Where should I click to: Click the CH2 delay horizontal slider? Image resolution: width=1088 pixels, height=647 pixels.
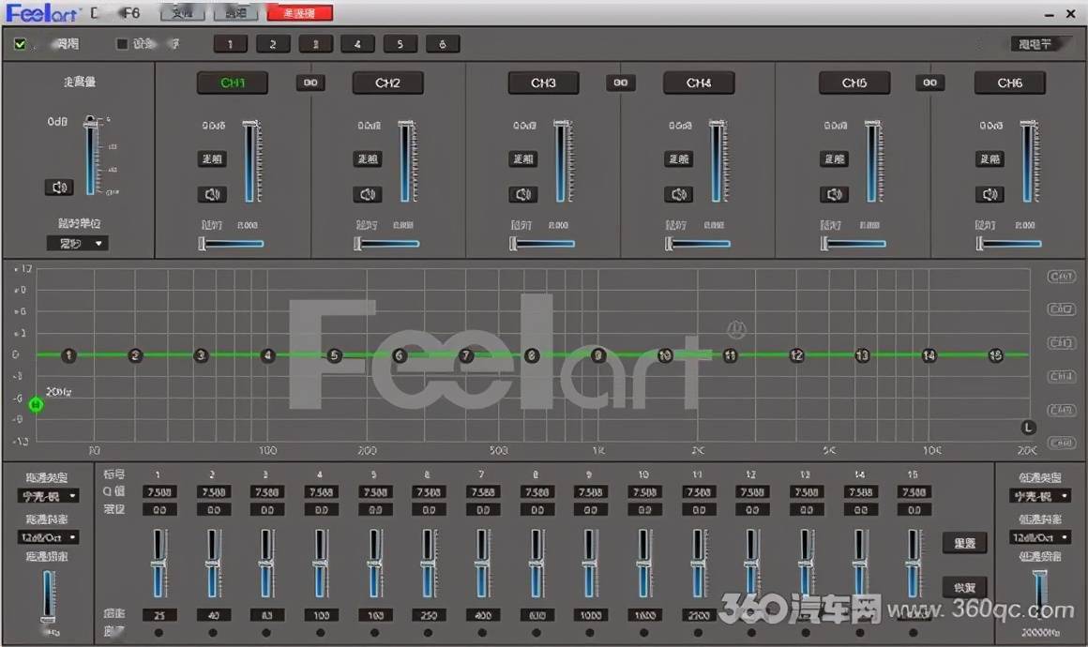387,244
